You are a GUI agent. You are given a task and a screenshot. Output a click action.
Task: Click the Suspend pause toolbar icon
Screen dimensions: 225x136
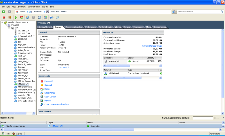pos(10,17)
